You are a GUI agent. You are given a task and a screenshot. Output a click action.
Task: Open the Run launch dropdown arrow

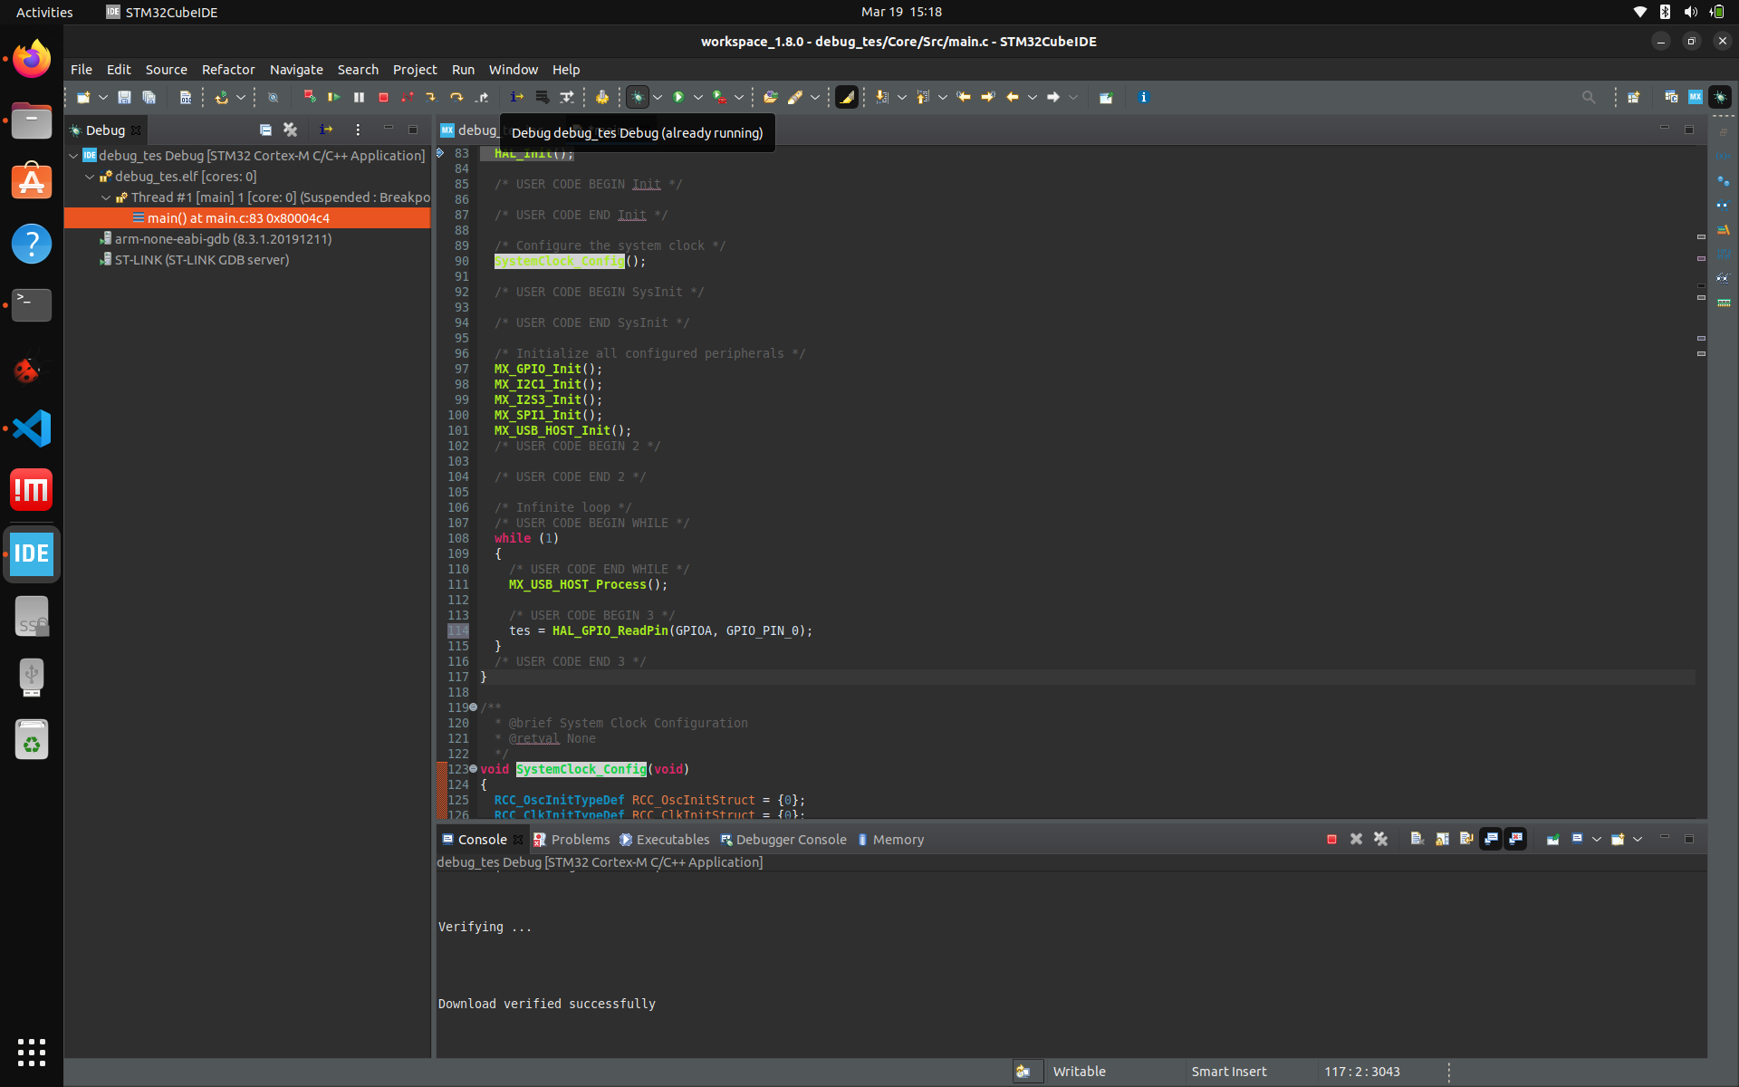click(x=698, y=97)
